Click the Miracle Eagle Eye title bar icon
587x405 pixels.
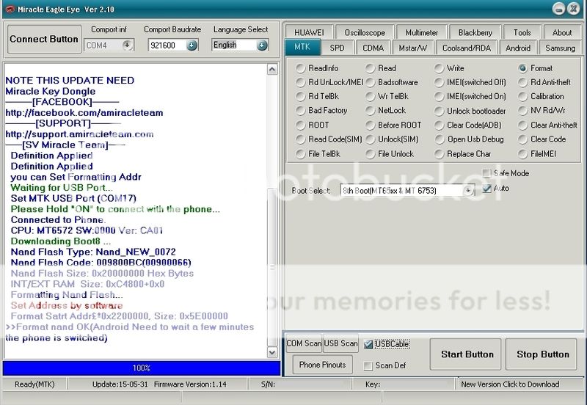(x=10, y=10)
